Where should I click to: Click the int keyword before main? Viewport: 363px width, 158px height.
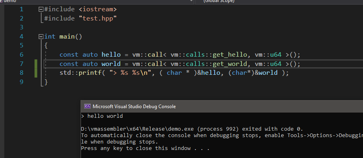pos(50,37)
